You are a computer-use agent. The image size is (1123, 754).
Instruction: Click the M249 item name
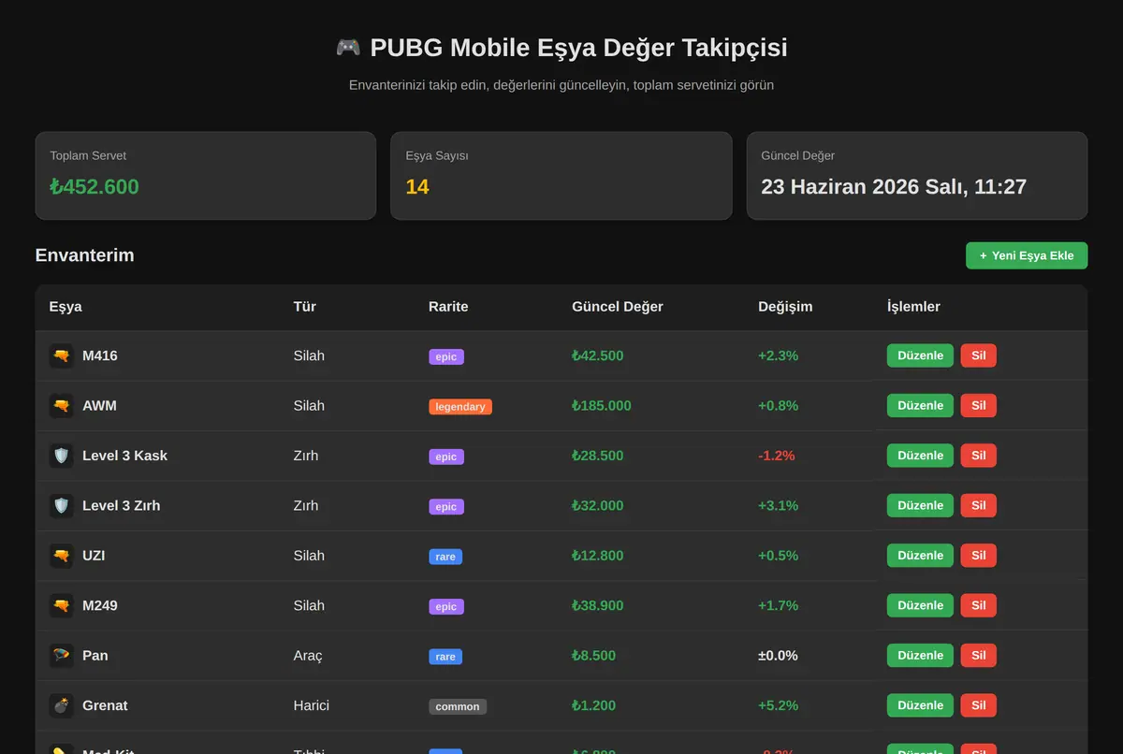[100, 605]
